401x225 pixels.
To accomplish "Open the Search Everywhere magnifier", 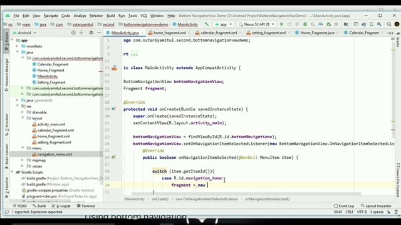I will click(389, 24).
